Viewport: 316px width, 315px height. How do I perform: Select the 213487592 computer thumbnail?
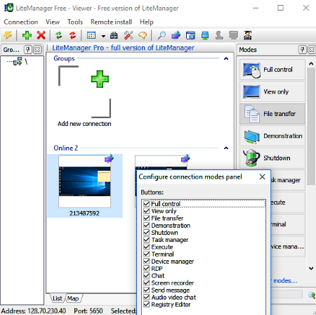click(84, 186)
